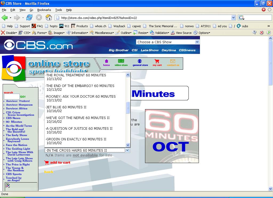Open the video store cassette icon
The width and height of the screenshot is (273, 198).
pyautogui.click(x=121, y=61)
